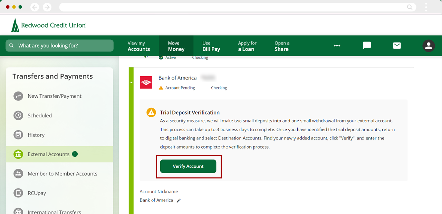Click 'Checking' label next to Account Pending
This screenshot has height=214, width=442.
coord(219,88)
